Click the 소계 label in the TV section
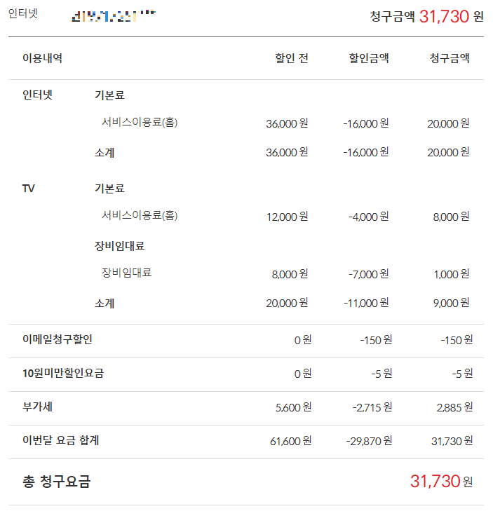 104,304
